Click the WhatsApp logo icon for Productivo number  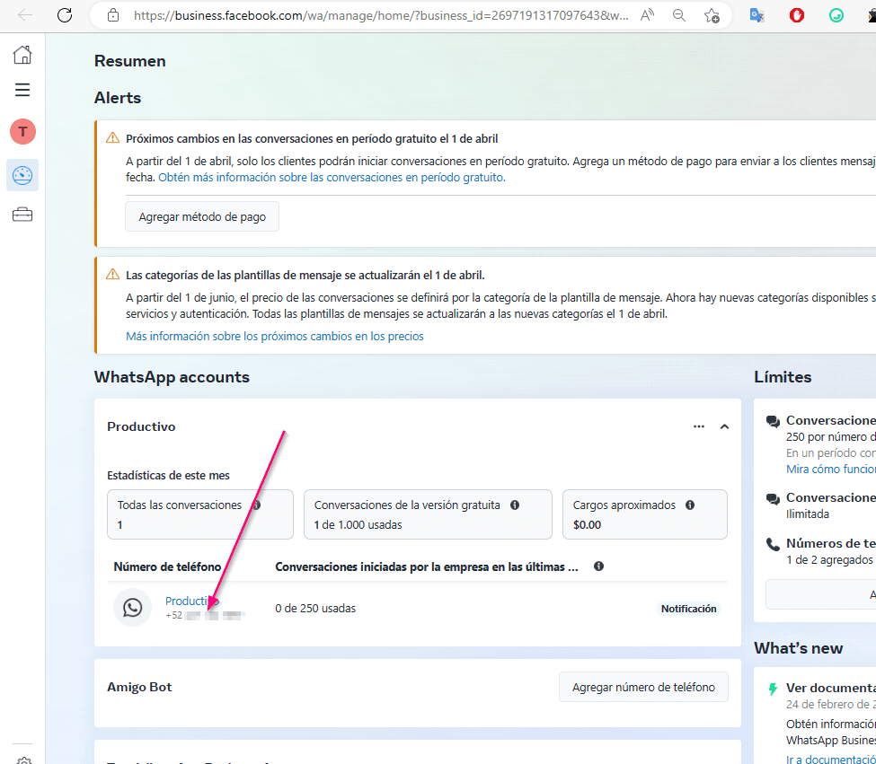(132, 607)
